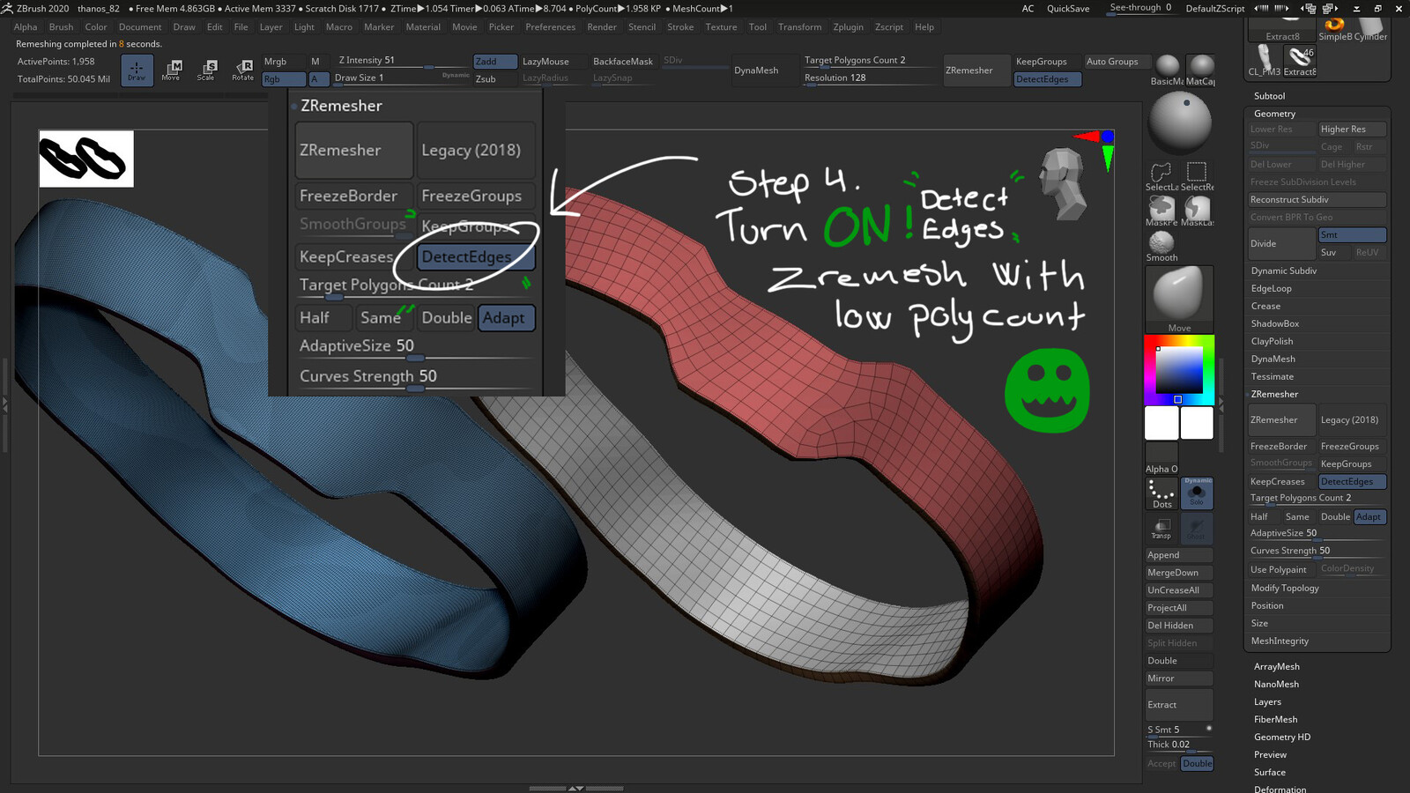
Task: Open the Preferences menu
Action: [550, 27]
